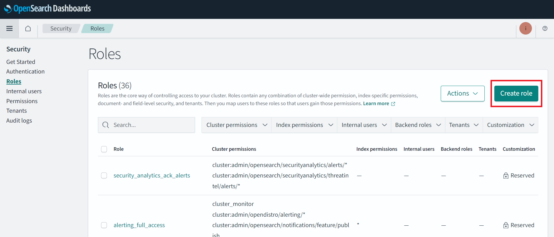The width and height of the screenshot is (554, 237).
Task: Click the Create role button
Action: [x=516, y=94]
